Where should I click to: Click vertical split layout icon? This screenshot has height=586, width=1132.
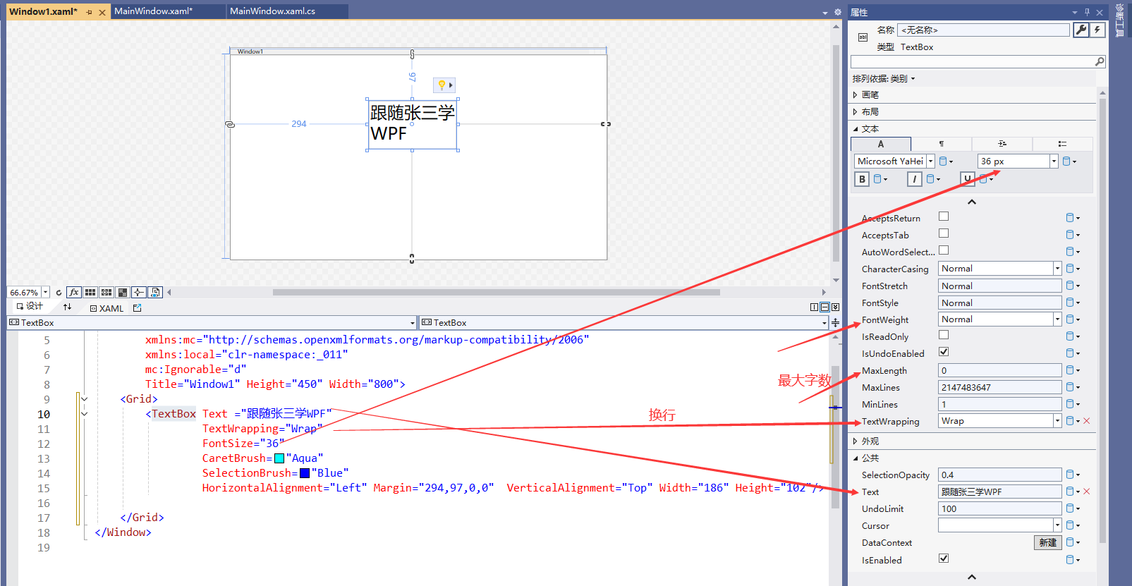[814, 307]
